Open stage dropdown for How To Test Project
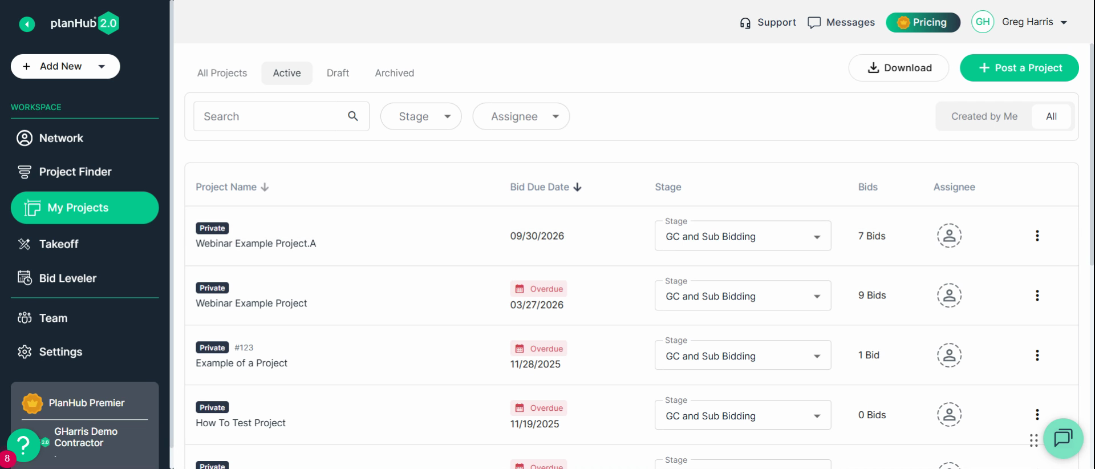 coord(743,415)
